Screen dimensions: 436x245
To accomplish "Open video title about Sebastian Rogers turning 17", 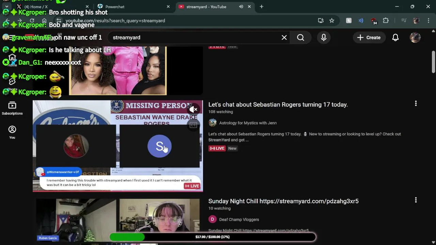I will (x=278, y=104).
